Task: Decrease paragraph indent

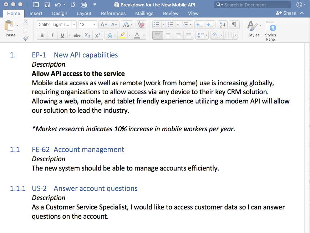Action: pos(200,25)
